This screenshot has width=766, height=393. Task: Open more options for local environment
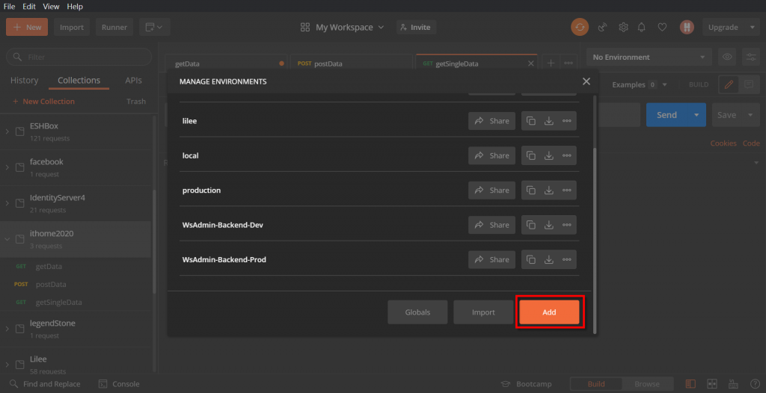coord(567,155)
